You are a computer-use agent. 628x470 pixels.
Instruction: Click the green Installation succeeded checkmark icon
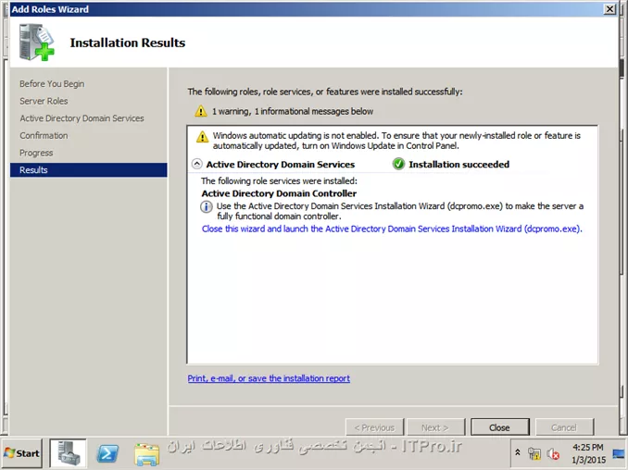(398, 164)
